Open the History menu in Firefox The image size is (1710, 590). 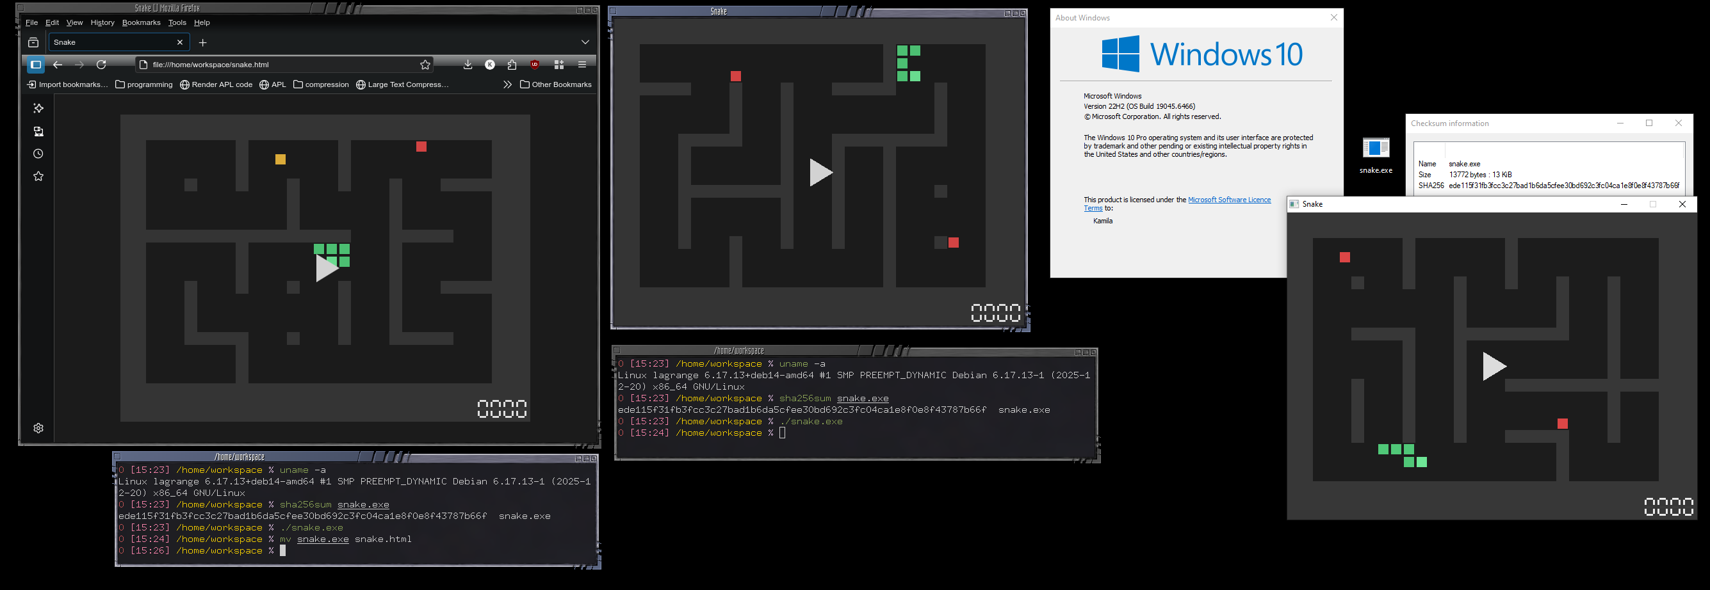coord(102,22)
